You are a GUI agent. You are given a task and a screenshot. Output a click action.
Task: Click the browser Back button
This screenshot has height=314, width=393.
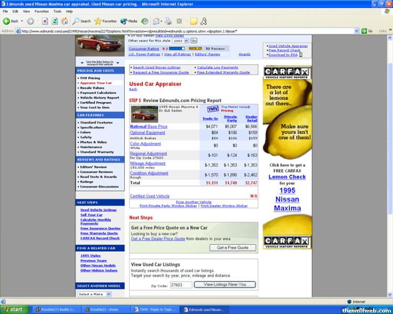pos(10,21)
